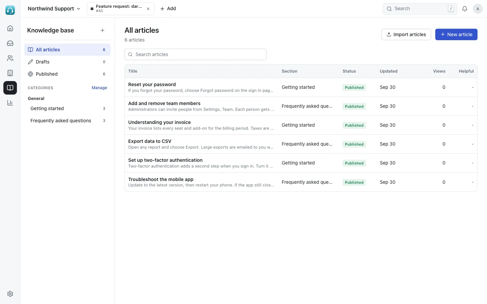
Task: Open the Getting started category
Action: point(67,108)
